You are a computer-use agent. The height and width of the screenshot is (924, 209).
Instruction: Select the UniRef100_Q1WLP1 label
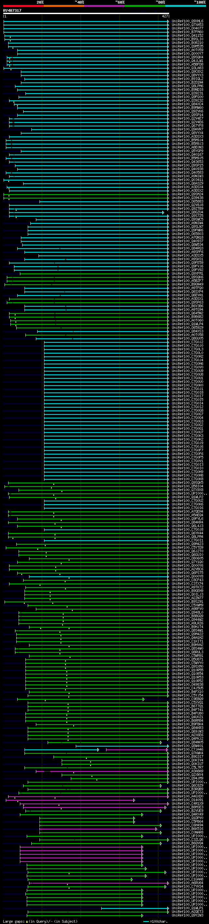[x=187, y=908]
